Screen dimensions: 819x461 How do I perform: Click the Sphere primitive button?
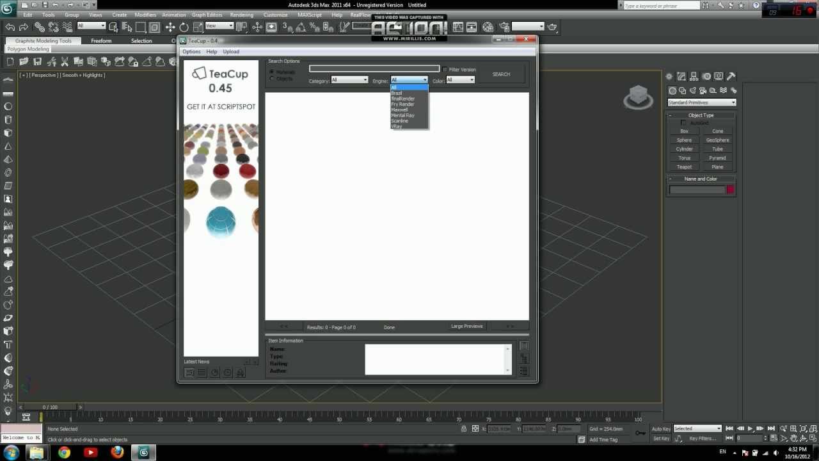coord(685,140)
